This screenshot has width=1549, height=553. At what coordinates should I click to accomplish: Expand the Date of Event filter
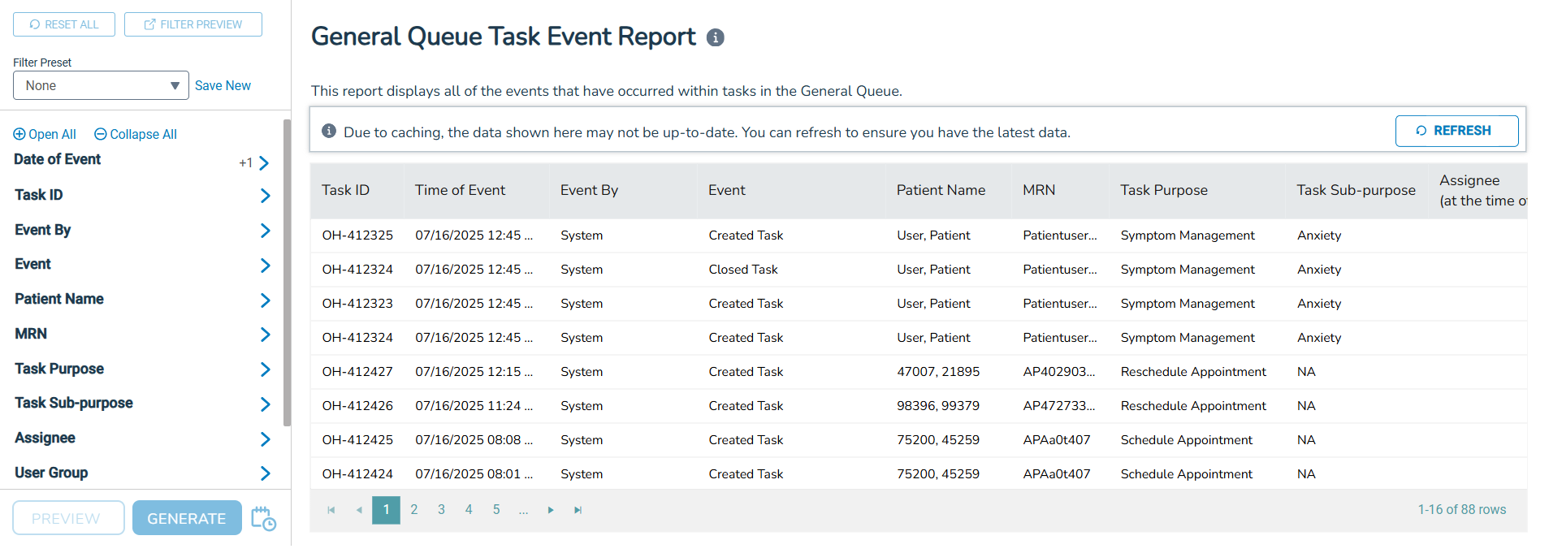[x=264, y=163]
